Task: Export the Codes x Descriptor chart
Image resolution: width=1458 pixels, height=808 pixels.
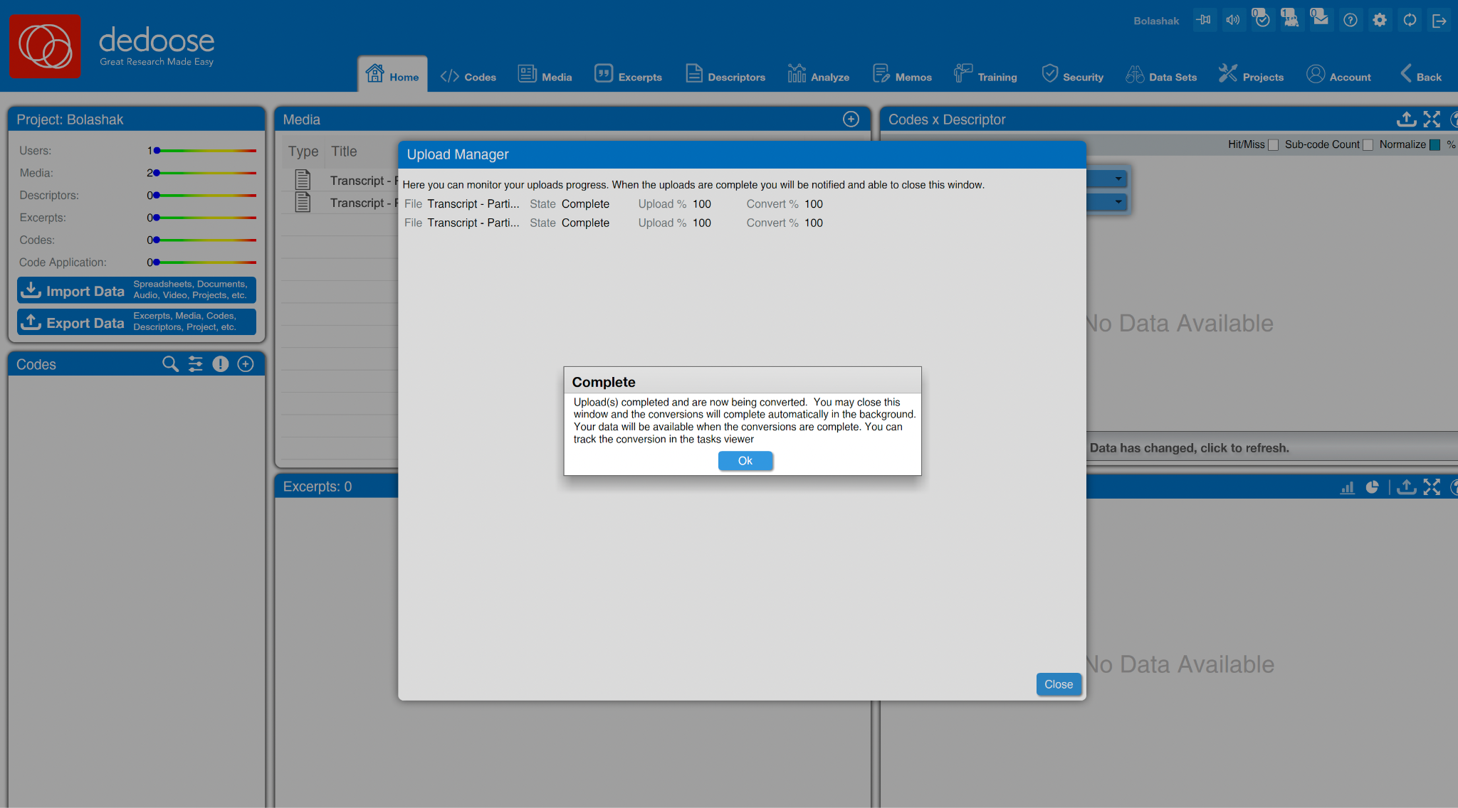Action: (1406, 119)
